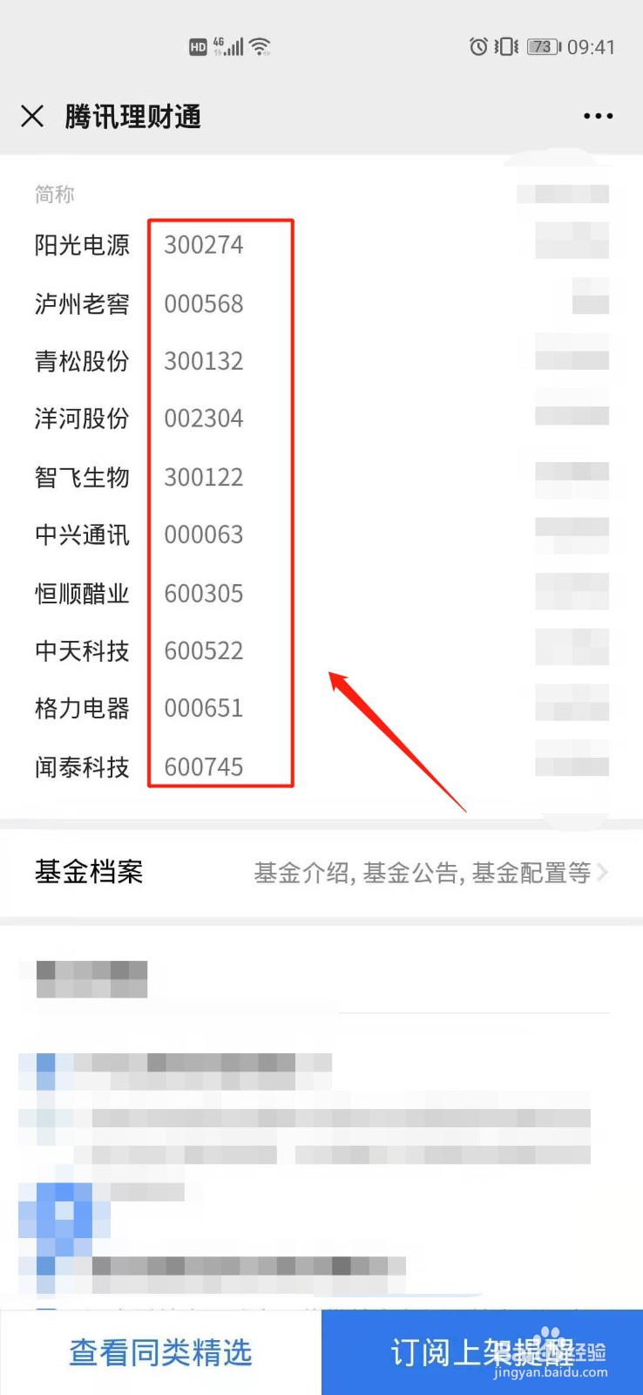The height and width of the screenshot is (1395, 643).
Task: Select the 阳光电源 stock row
Action: coord(321,245)
